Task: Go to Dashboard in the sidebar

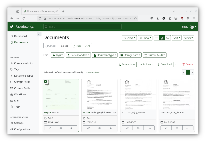Action: pyautogui.click(x=20, y=36)
